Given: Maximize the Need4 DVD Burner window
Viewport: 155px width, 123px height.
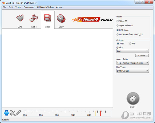Looking at the screenshot, I should click(142, 2).
